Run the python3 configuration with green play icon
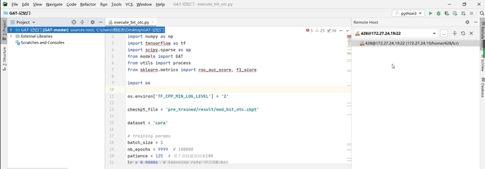 pyautogui.click(x=430, y=13)
